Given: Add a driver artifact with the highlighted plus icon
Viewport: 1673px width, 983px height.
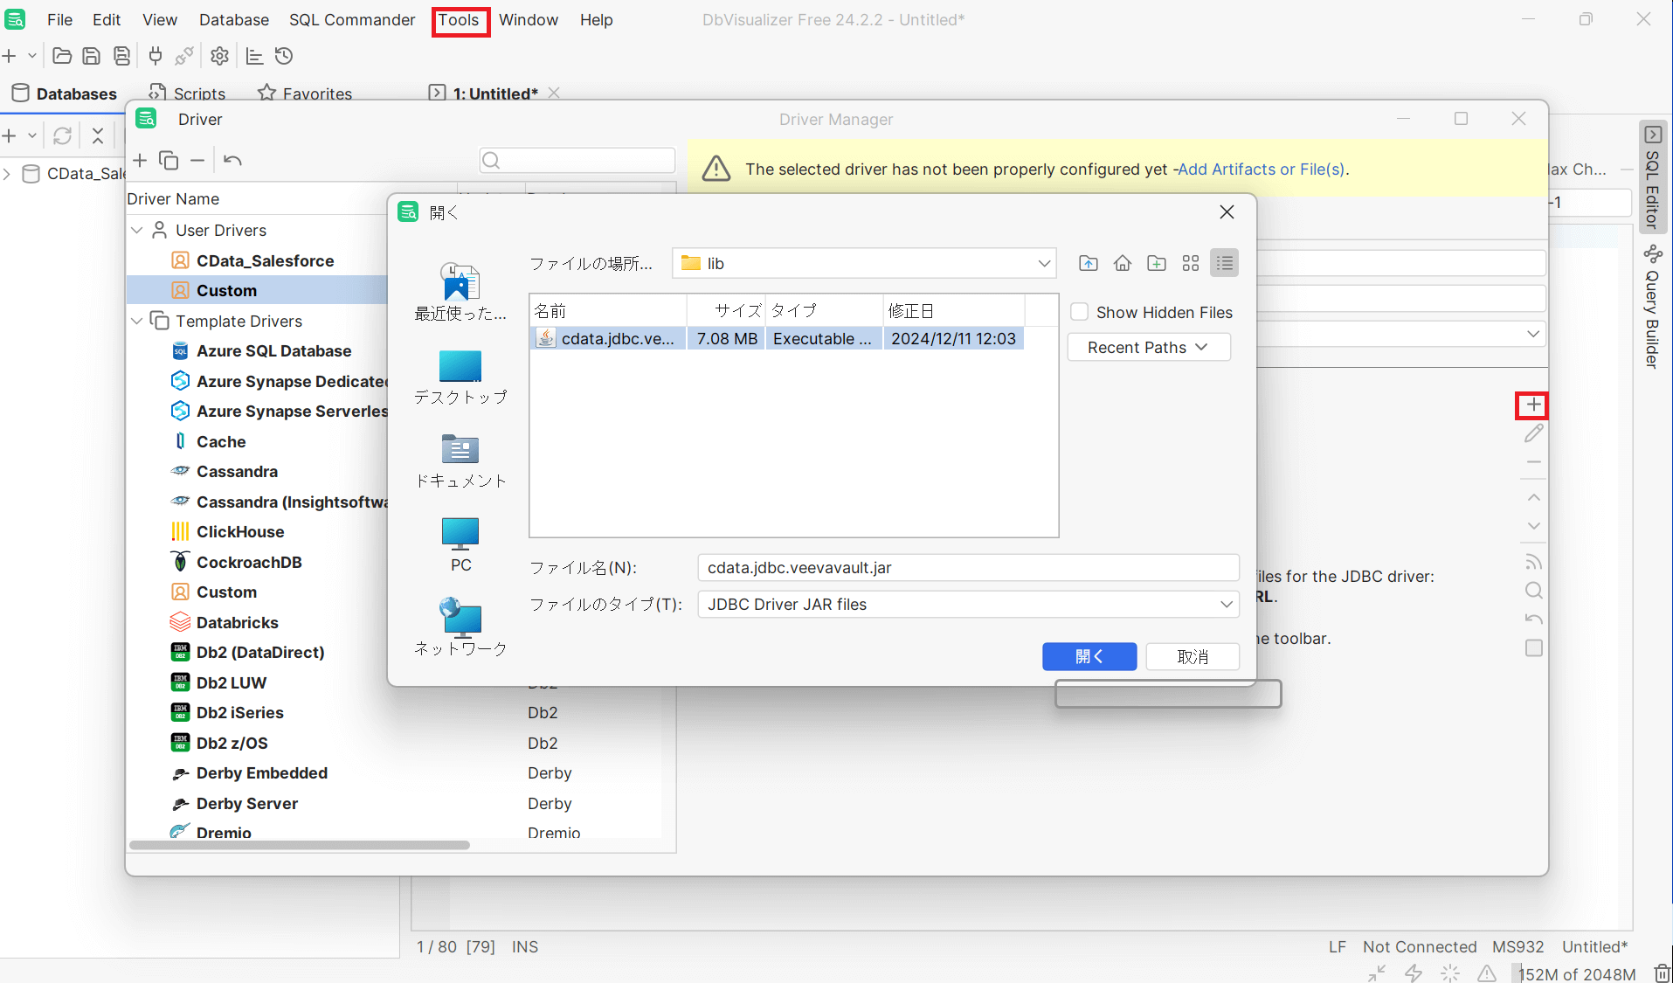Looking at the screenshot, I should tap(1531, 405).
